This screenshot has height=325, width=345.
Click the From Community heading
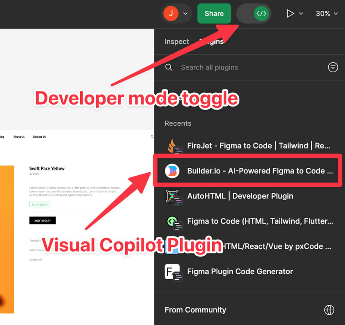pos(195,310)
